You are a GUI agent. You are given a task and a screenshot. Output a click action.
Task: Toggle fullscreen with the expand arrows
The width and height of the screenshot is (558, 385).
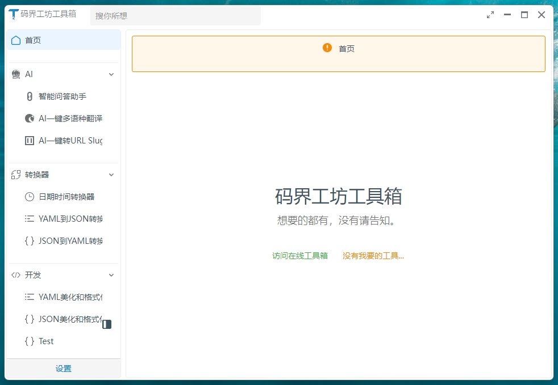point(490,15)
